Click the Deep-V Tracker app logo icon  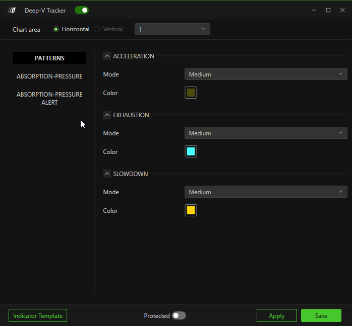point(12,10)
